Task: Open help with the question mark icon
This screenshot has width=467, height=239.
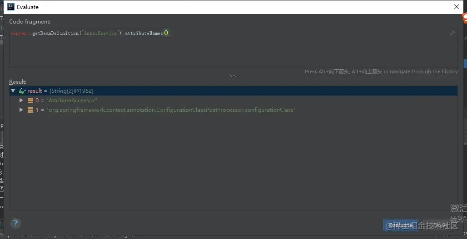Action: tap(15, 223)
